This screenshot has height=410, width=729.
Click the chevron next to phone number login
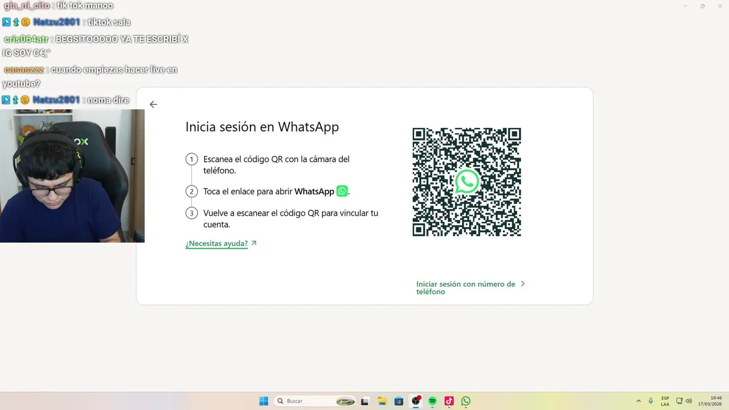(523, 284)
